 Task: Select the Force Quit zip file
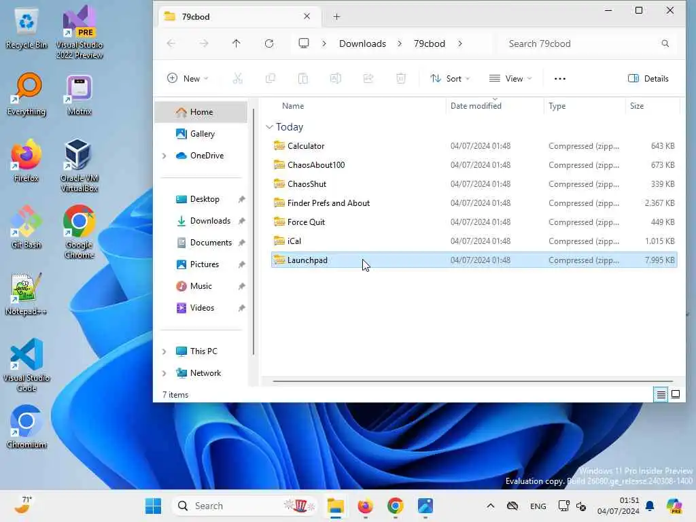coord(474,222)
